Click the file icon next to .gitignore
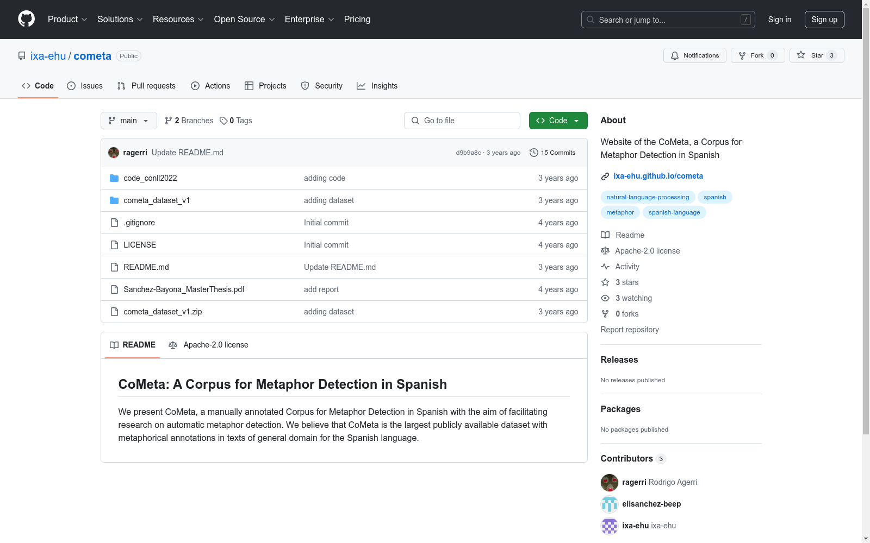The height and width of the screenshot is (543, 870). (114, 223)
